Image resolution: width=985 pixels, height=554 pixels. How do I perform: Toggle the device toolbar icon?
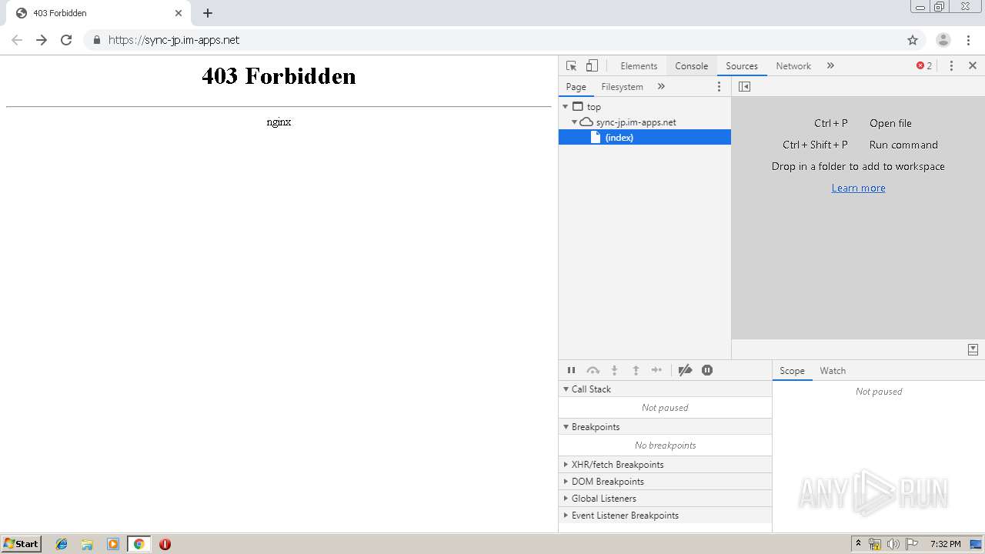(x=592, y=66)
